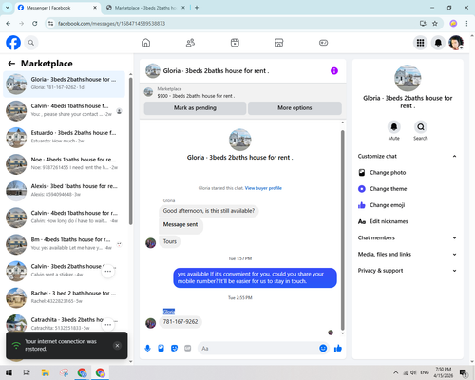The image size is (475, 380).
Task: Go back from Marketplace chats list
Action: [11, 64]
